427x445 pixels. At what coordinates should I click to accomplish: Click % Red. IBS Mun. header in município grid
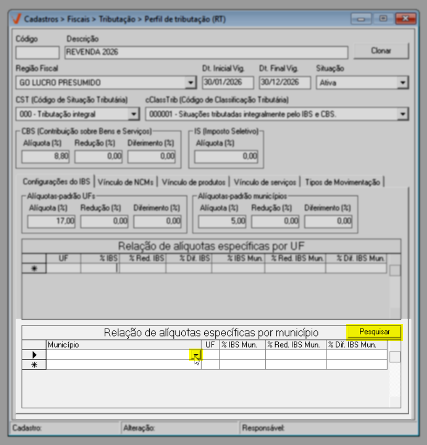tap(295, 345)
